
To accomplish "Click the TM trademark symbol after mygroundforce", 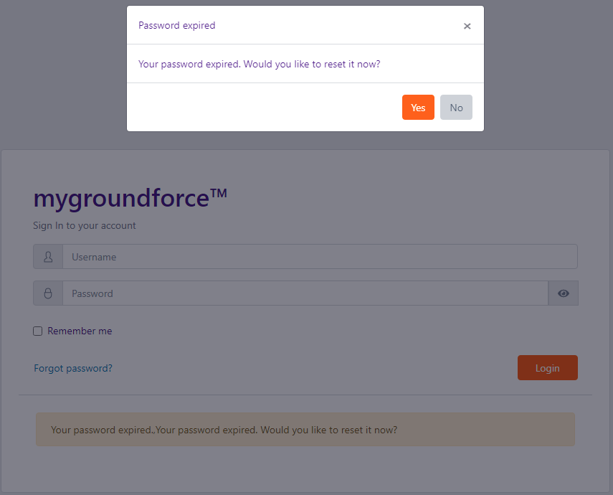I will click(219, 193).
